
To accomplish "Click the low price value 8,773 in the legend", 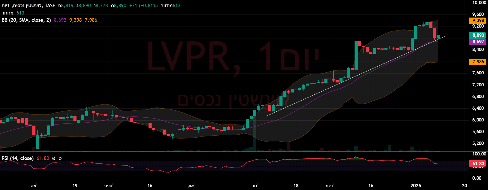I will tap(102, 6).
